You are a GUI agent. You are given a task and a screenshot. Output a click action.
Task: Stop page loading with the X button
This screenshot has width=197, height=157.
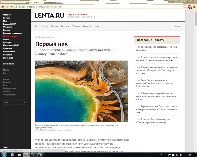[11, 7]
